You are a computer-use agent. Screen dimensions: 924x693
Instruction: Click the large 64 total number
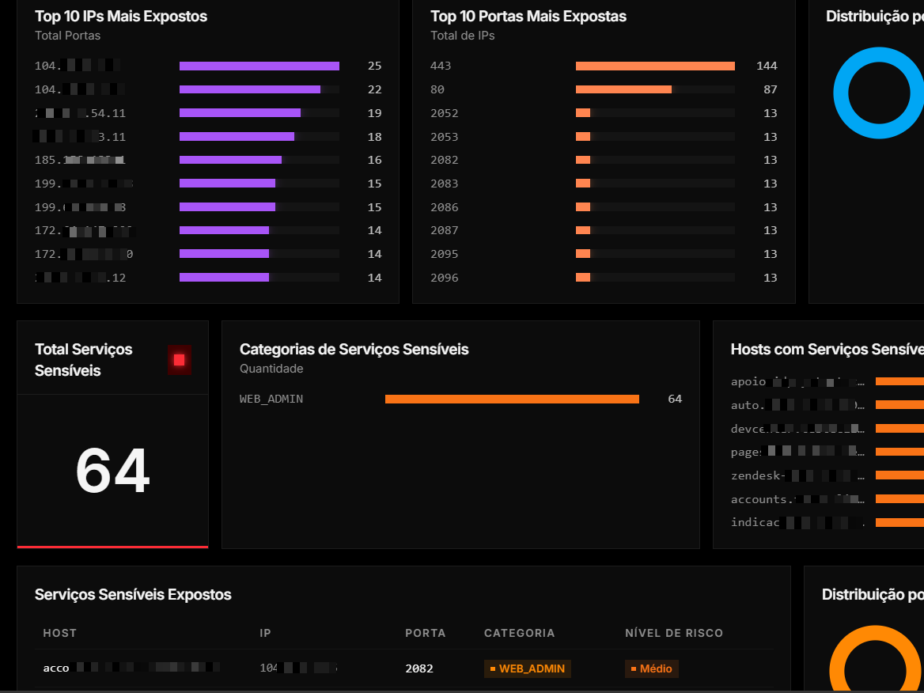pos(112,471)
